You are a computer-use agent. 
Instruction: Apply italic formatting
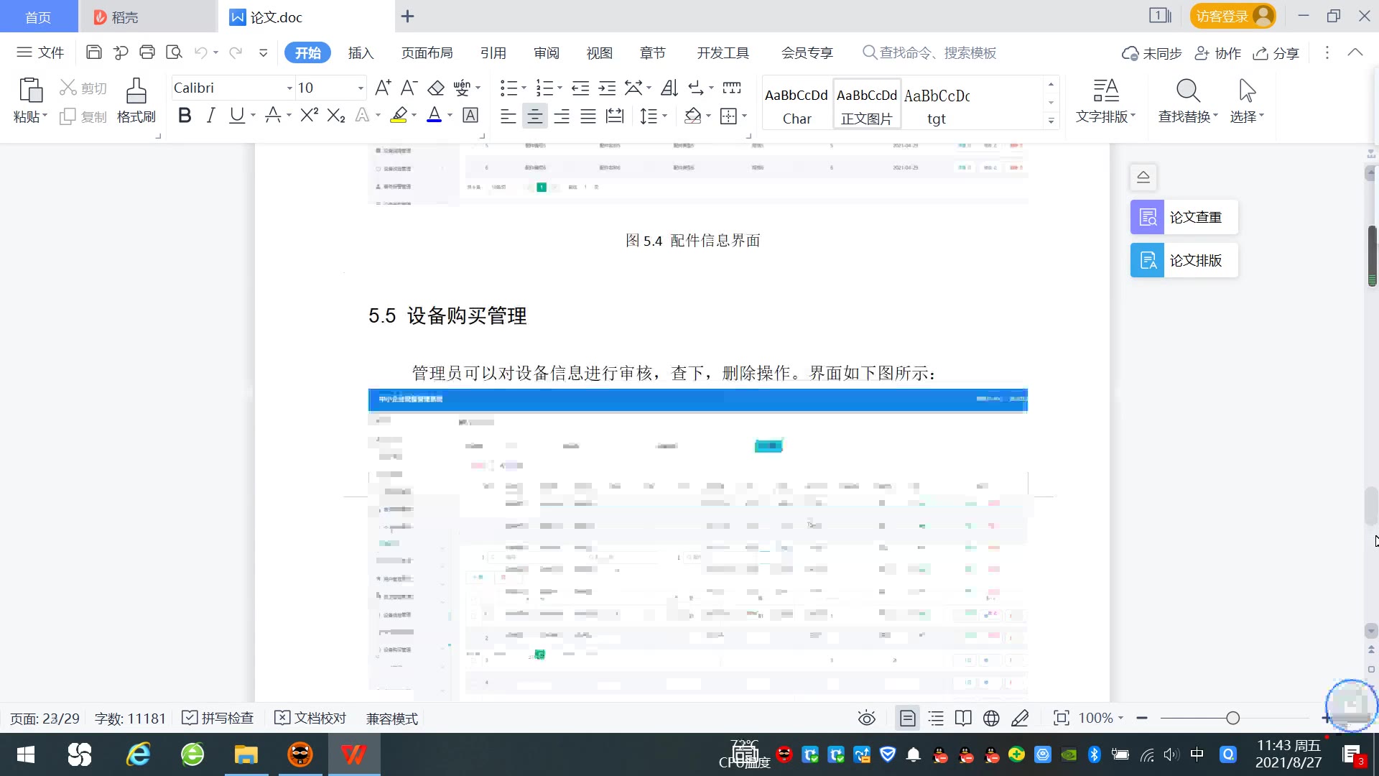(210, 116)
